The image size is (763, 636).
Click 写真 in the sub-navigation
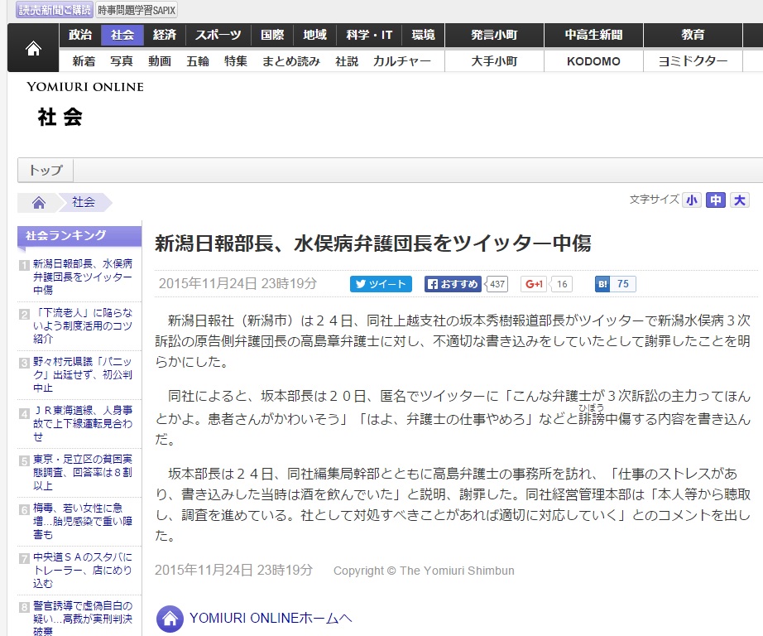point(122,61)
